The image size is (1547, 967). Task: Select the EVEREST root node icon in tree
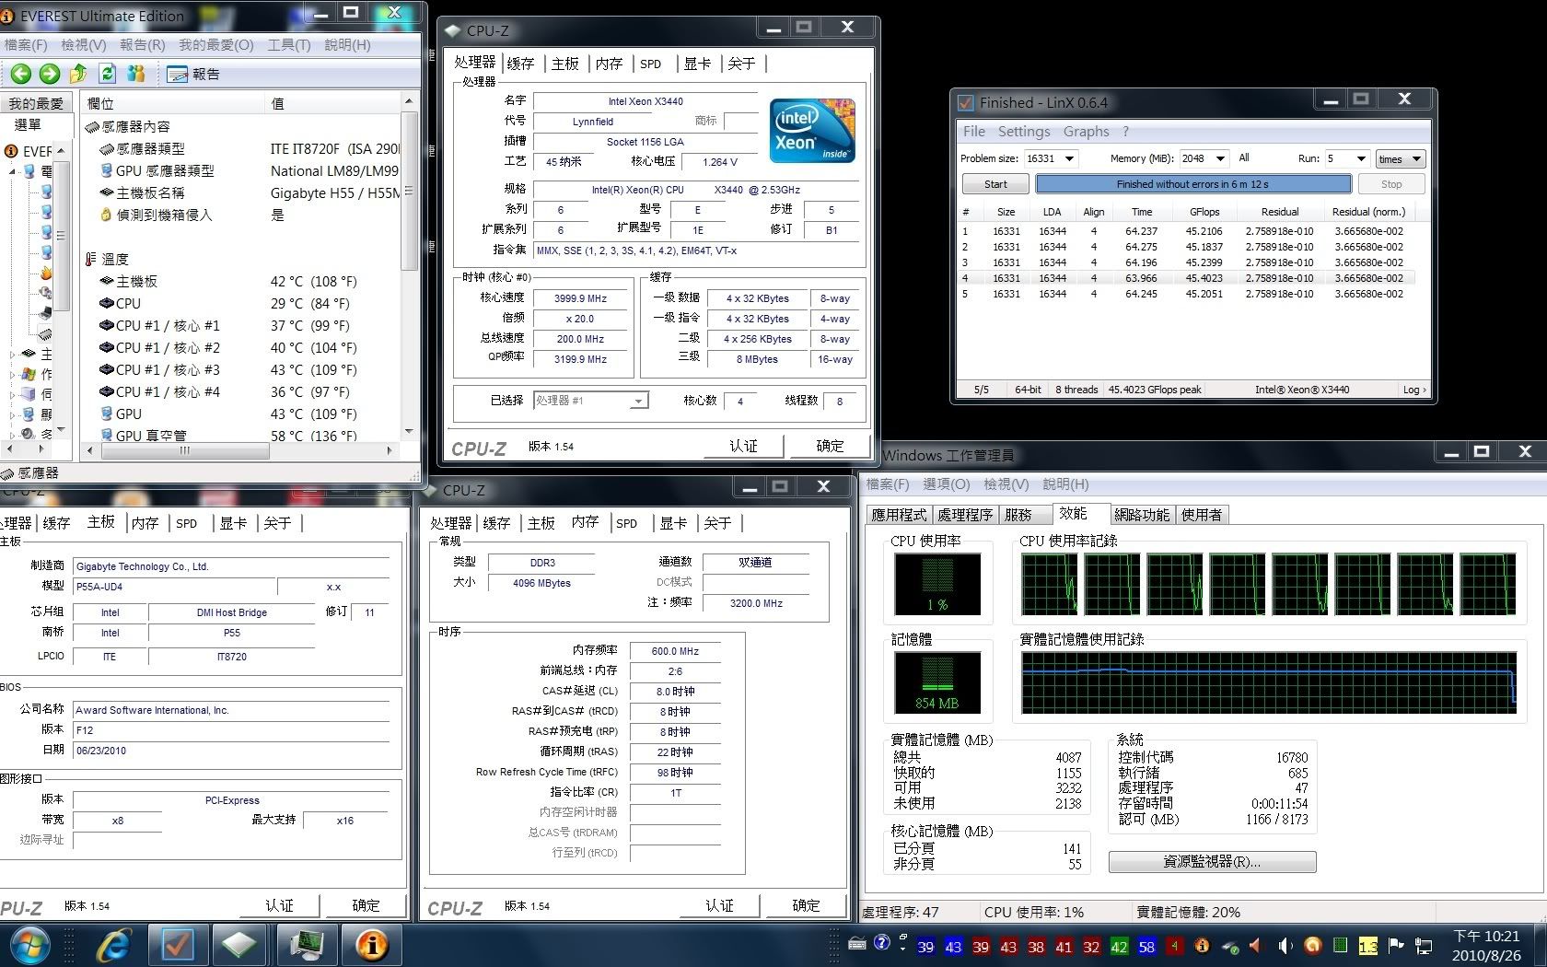point(12,151)
